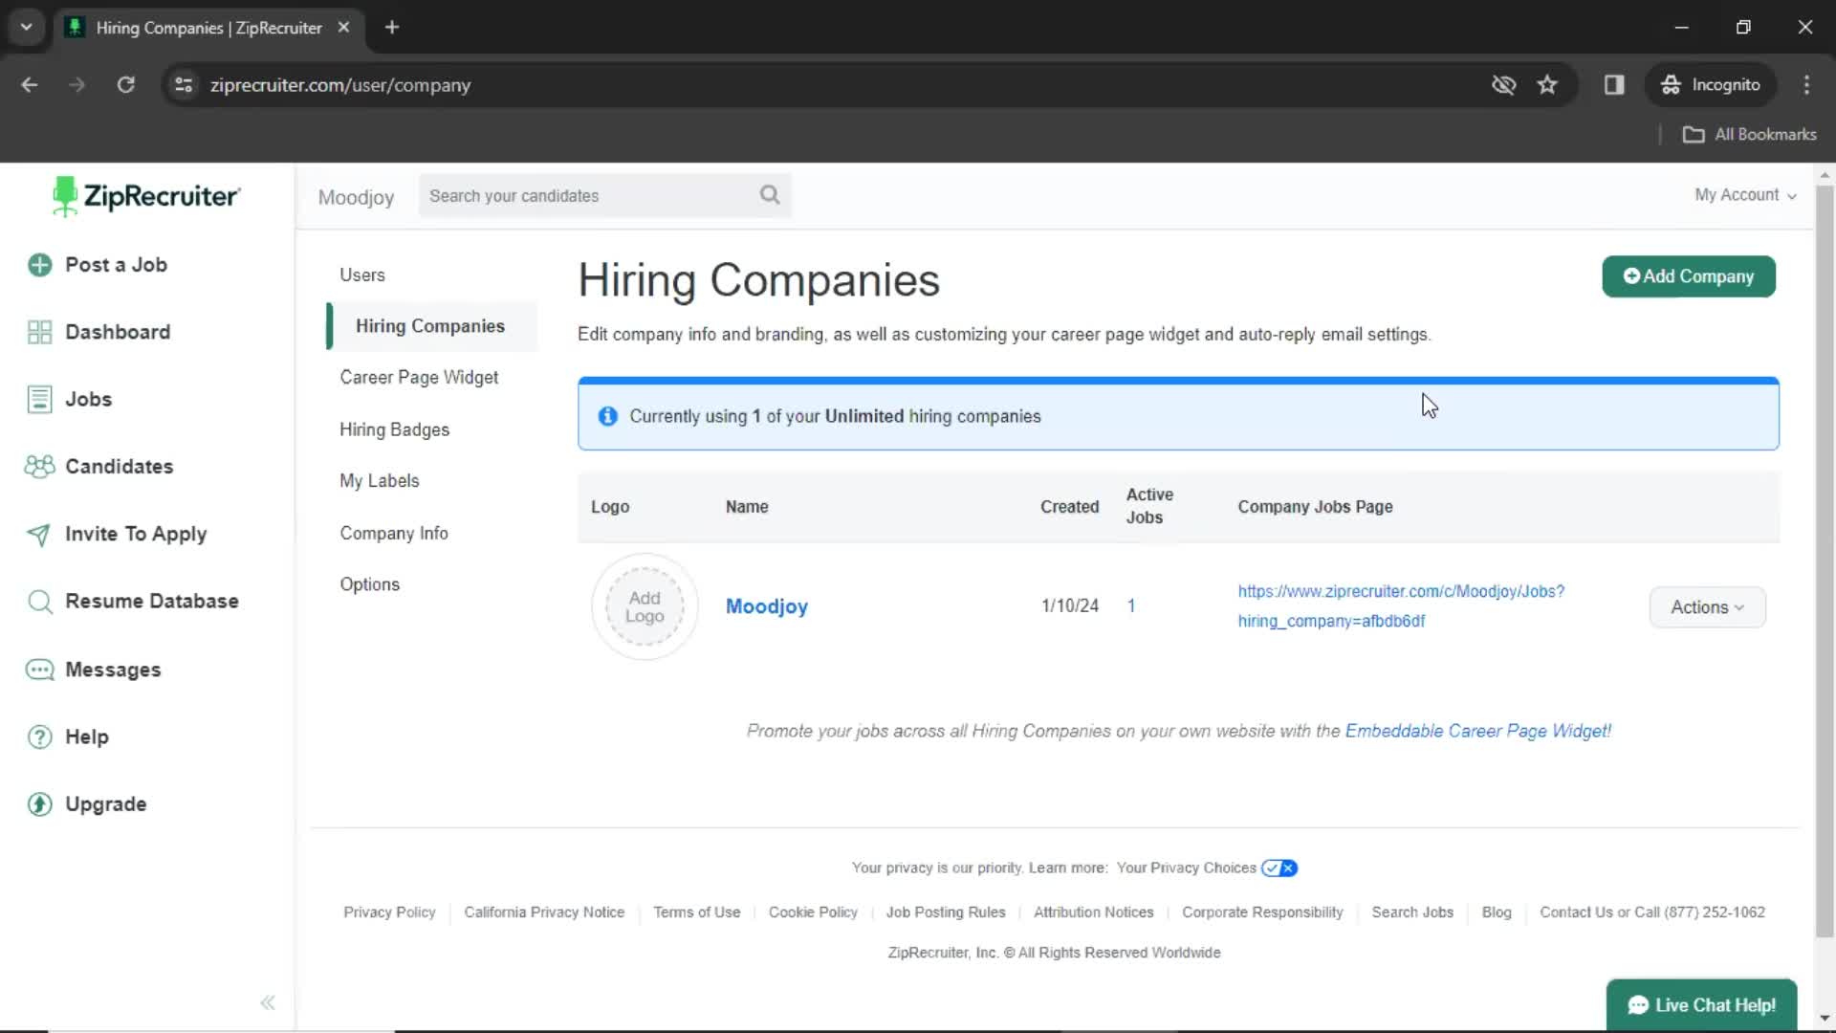
Task: Click the Jobs list icon
Action: [39, 399]
